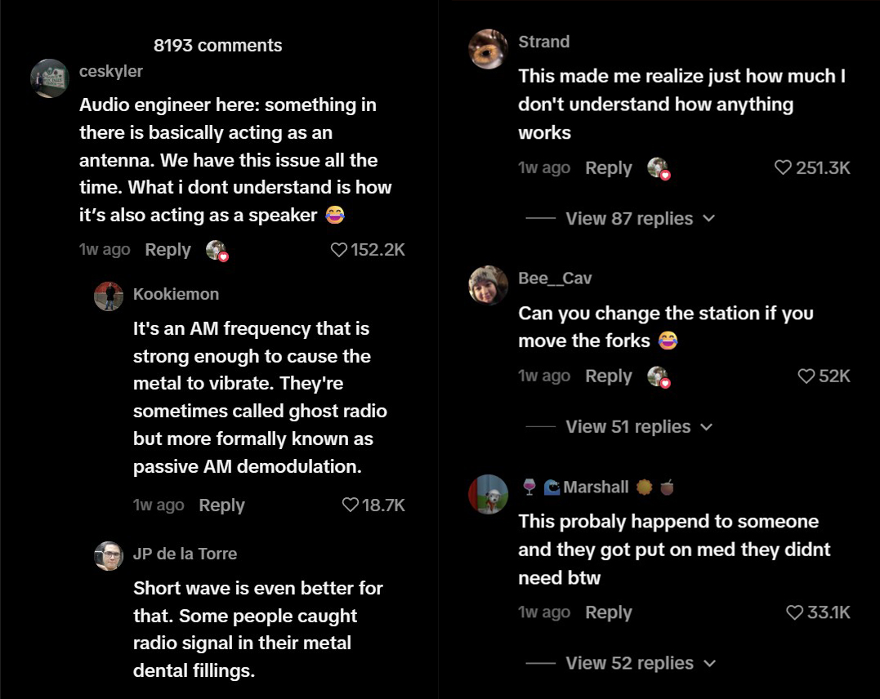Open Kookiemon's avatar image
The height and width of the screenshot is (699, 880).
(x=109, y=296)
